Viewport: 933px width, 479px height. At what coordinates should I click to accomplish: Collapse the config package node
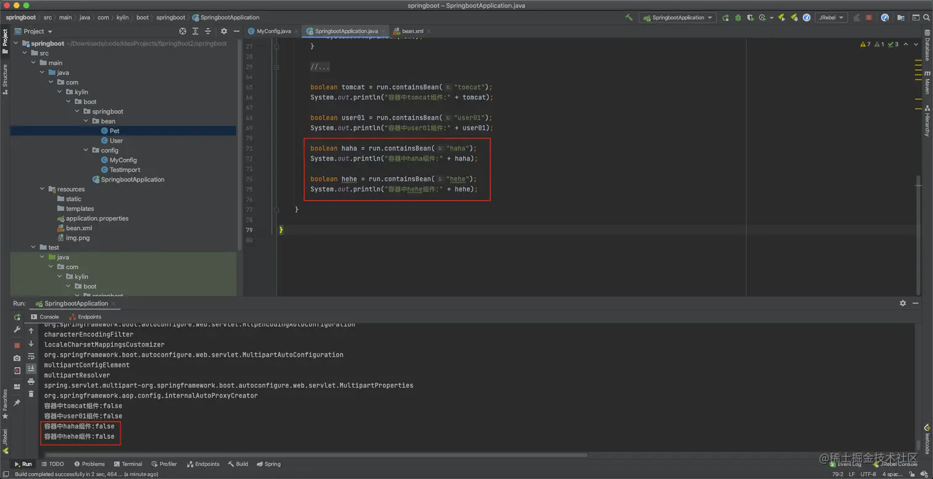click(86, 150)
